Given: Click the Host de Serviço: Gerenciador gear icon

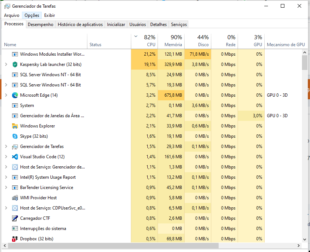Looking at the screenshot, I should coord(15,167).
